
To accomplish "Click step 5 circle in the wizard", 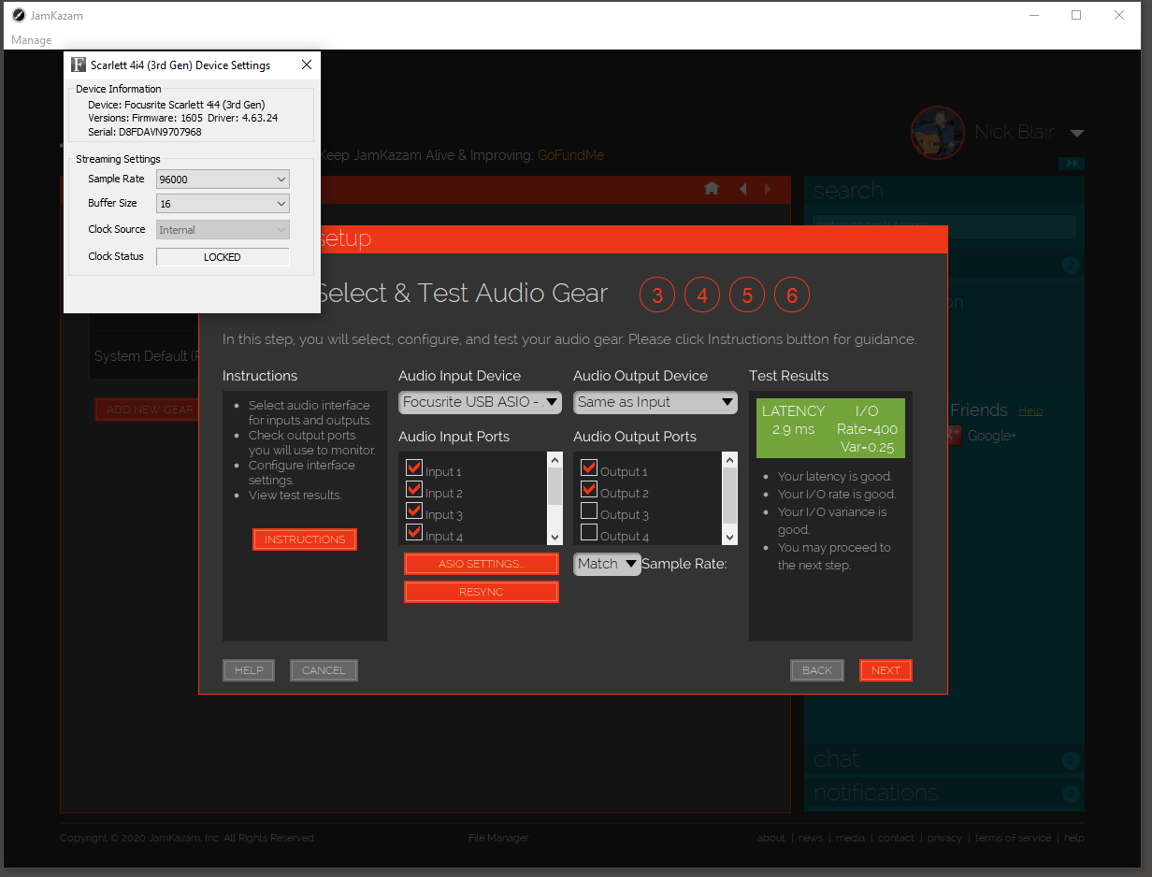I will (x=747, y=295).
